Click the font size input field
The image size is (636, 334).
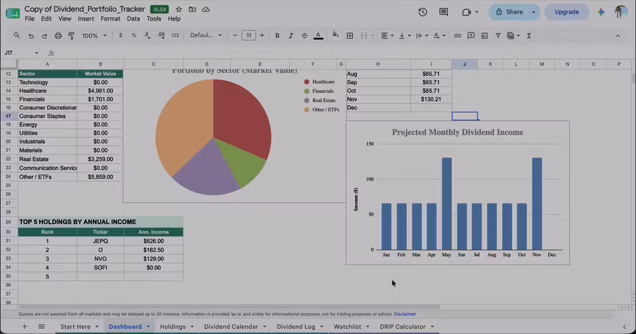(x=248, y=35)
